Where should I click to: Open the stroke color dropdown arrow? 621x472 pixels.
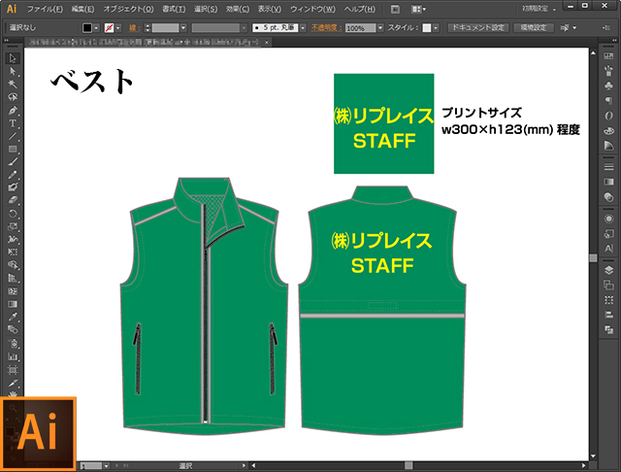118,28
